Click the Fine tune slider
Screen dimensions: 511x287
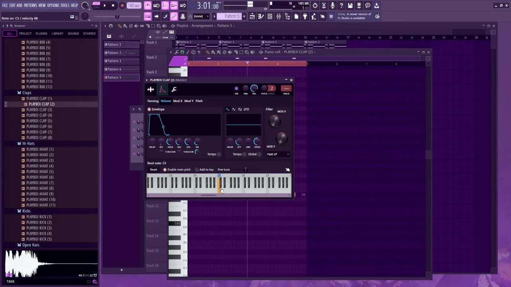(245, 170)
